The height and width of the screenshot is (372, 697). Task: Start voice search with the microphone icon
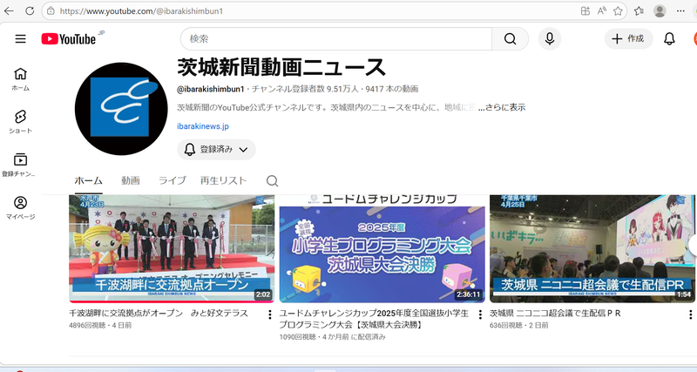coord(550,39)
